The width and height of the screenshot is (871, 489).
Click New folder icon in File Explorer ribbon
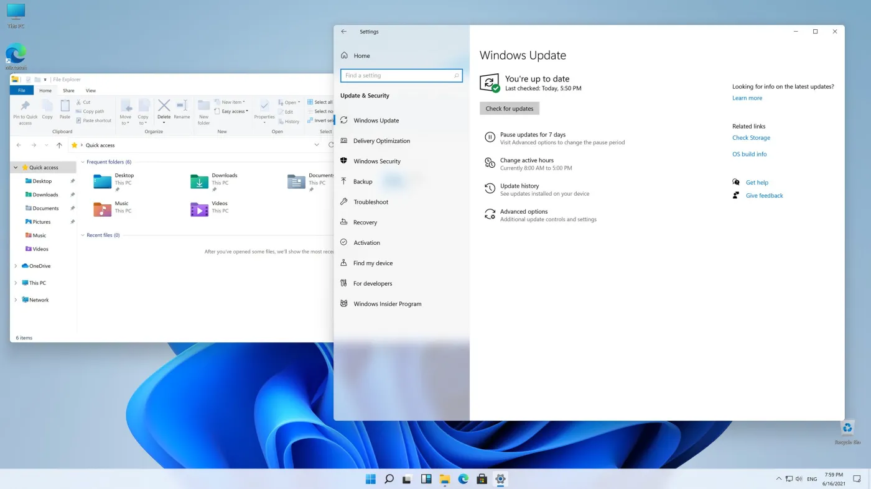[203, 106]
